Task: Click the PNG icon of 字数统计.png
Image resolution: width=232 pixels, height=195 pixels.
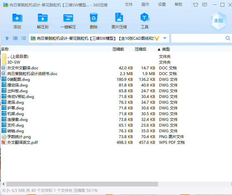Action: [4, 137]
